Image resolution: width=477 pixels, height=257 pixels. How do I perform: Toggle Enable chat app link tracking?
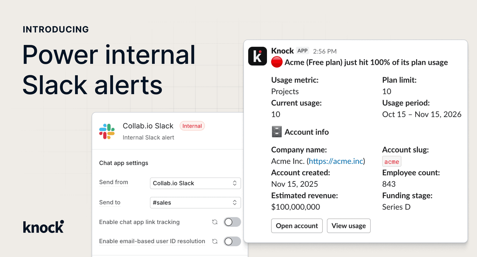click(232, 222)
